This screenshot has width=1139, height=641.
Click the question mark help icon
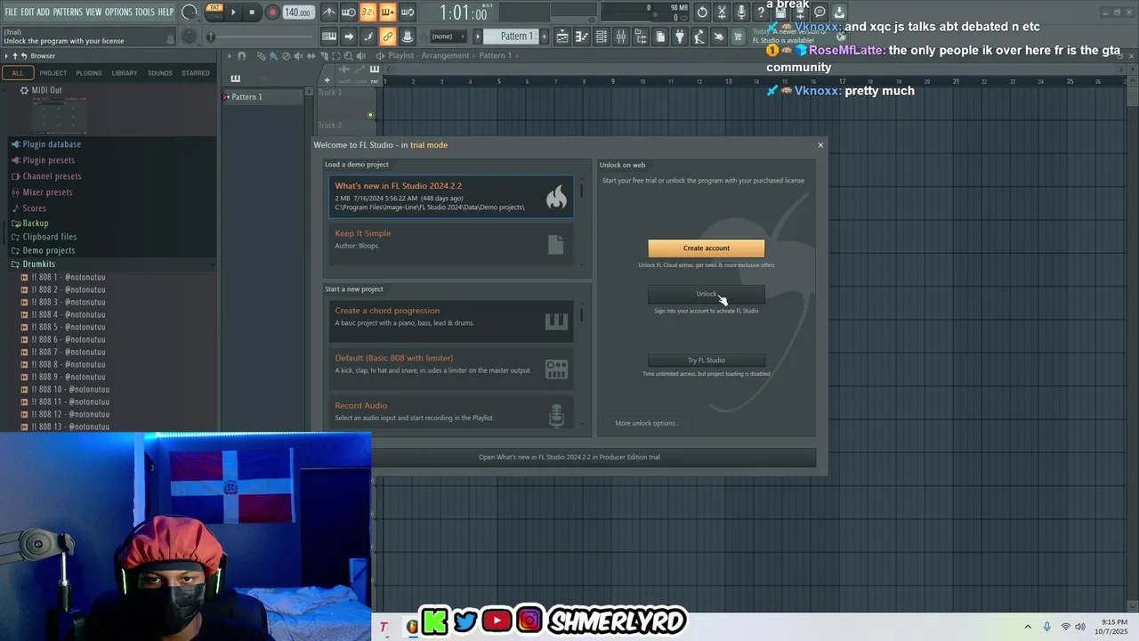click(x=760, y=12)
